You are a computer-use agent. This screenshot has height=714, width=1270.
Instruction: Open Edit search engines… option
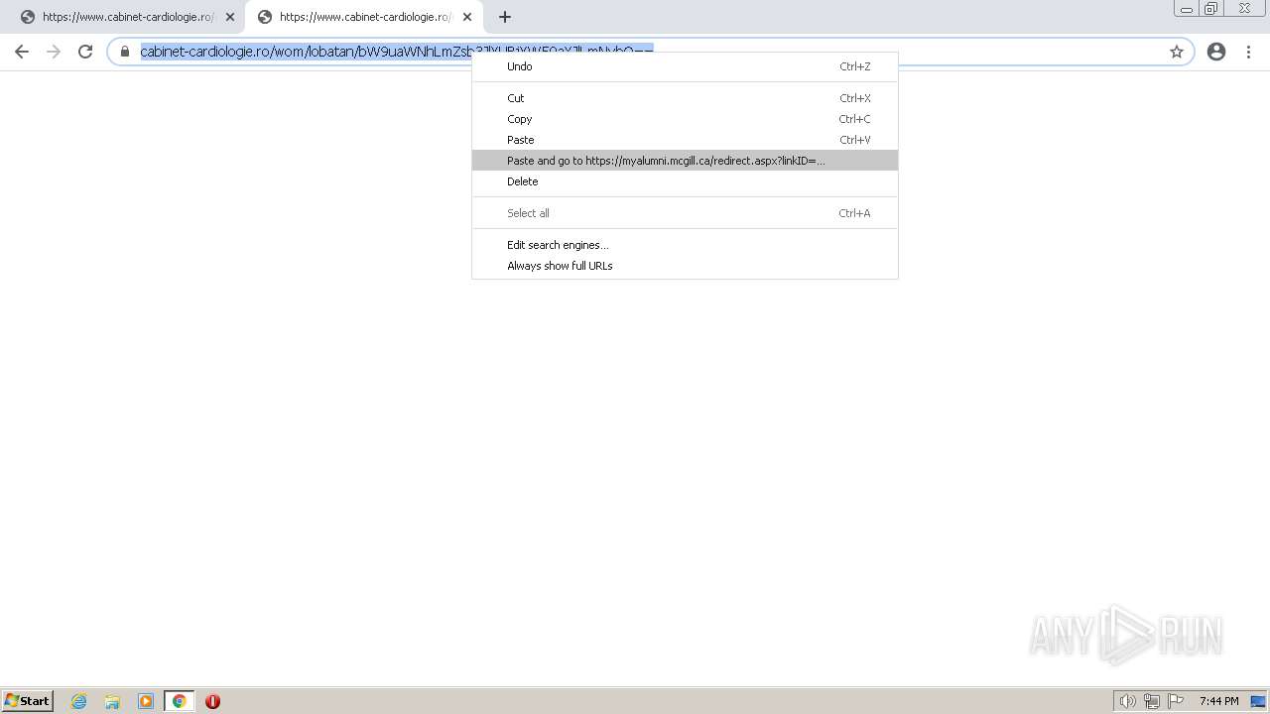click(685, 245)
